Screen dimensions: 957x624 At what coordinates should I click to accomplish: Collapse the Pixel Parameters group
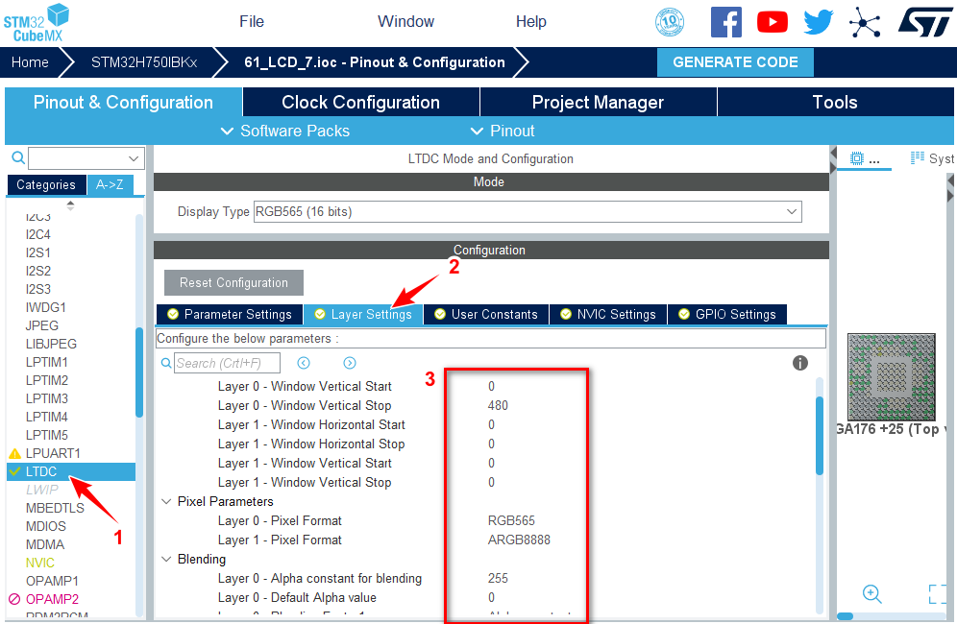tap(167, 502)
